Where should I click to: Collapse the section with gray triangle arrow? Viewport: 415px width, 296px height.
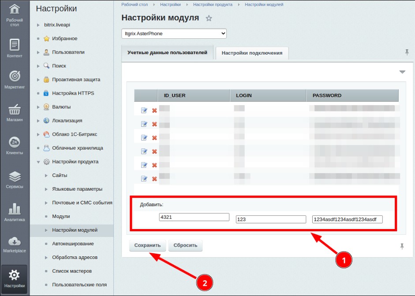point(402,72)
